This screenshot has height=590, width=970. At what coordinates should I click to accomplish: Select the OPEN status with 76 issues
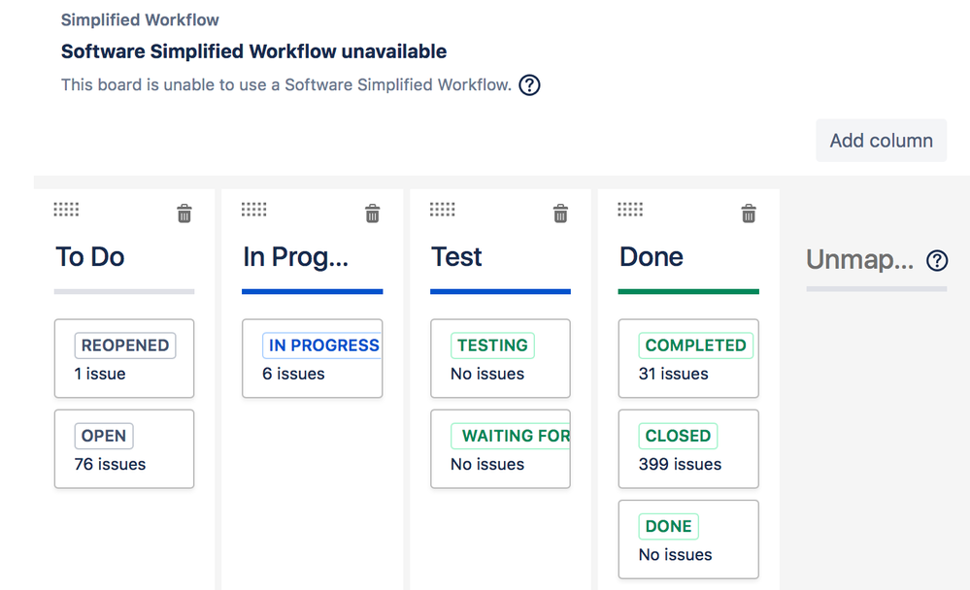(124, 448)
